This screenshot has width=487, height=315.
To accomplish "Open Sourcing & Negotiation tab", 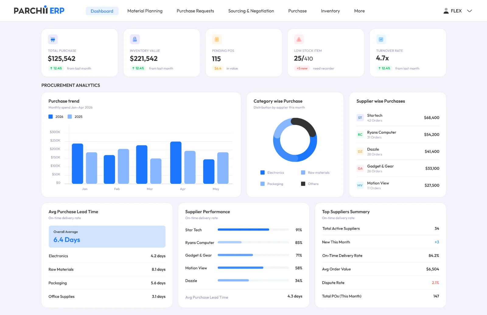I will pyautogui.click(x=251, y=11).
